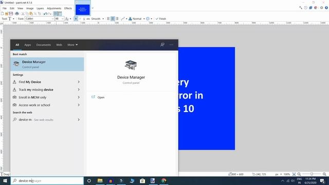Open an image file in paint.net
Image resolution: width=329 pixels, height=185 pixels.
[7, 14]
